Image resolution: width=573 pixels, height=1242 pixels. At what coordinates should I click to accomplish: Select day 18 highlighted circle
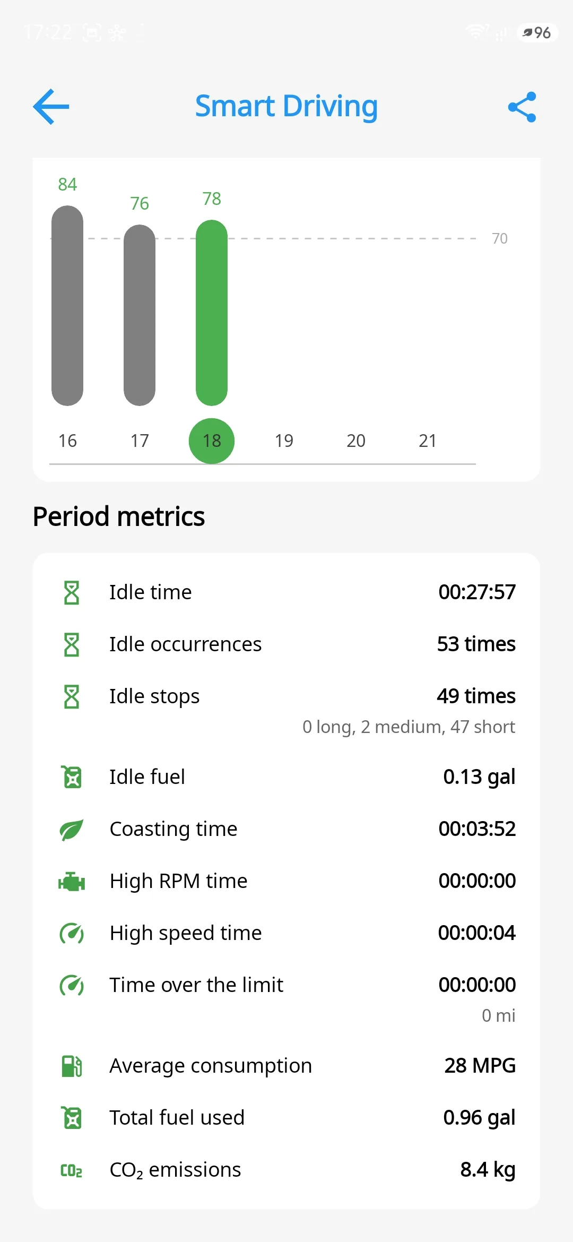coord(212,441)
